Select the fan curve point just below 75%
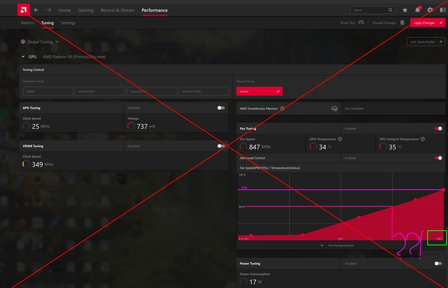Image resolution: width=448 pixels, height=288 pixels. (415, 200)
